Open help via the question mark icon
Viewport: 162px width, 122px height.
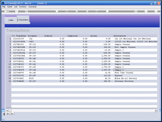(16, 11)
